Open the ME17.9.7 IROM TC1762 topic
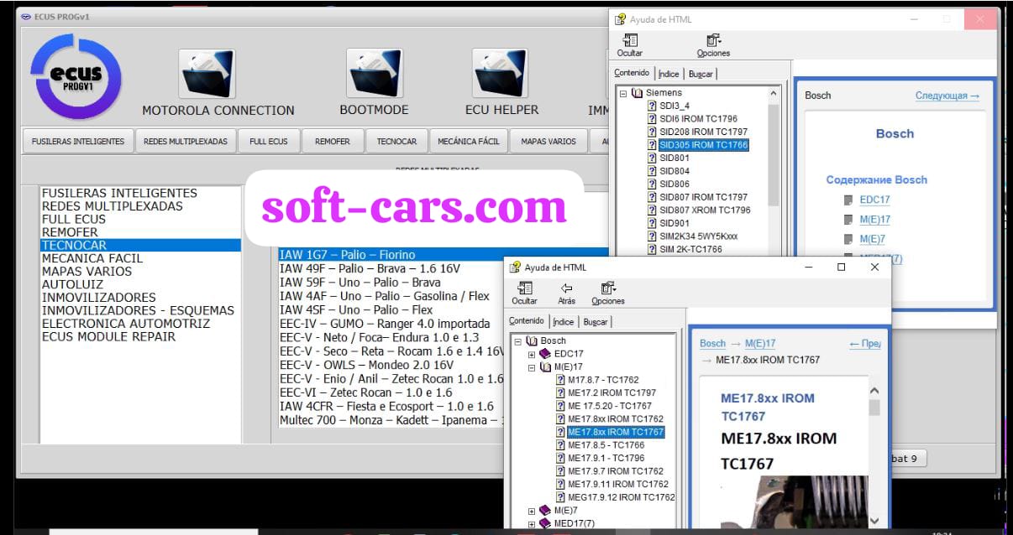1013x535 pixels. pos(616,471)
